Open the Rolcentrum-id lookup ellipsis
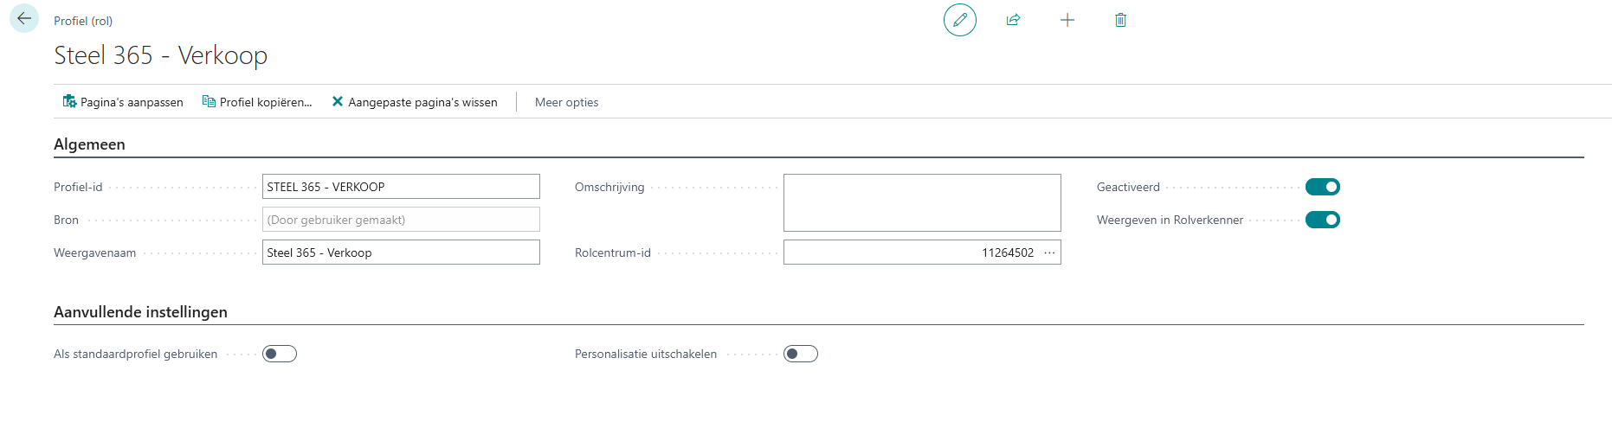1612x441 pixels. (x=1049, y=252)
